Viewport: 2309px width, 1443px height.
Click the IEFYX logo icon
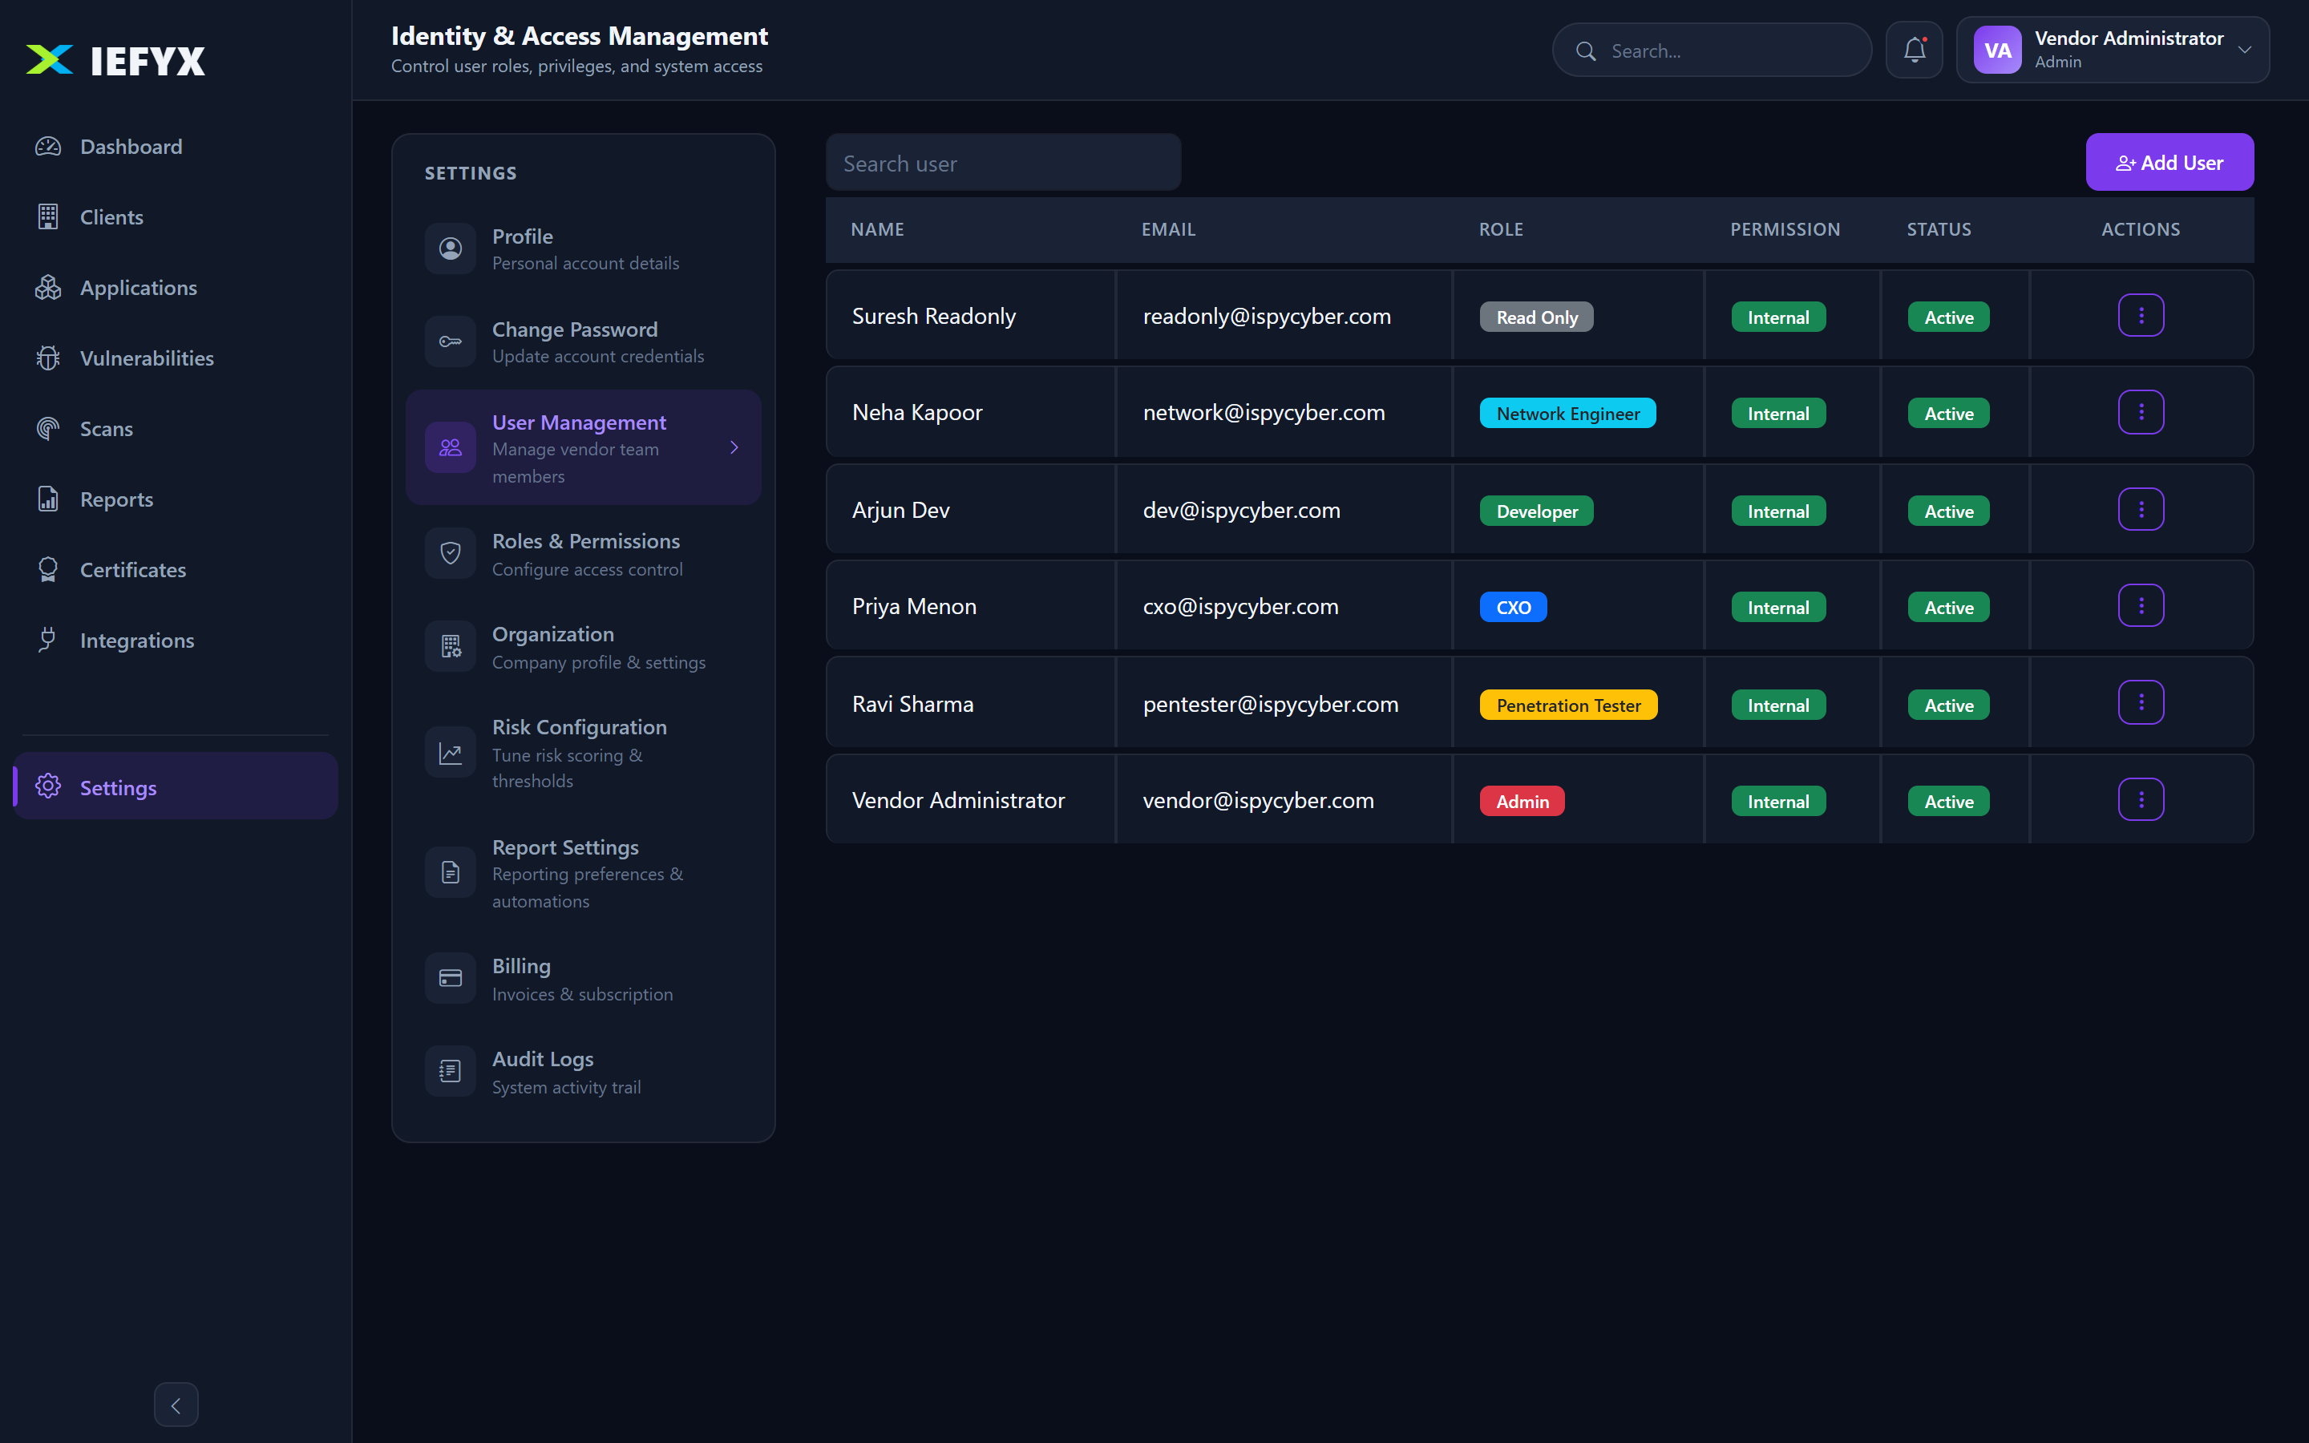pos(50,59)
